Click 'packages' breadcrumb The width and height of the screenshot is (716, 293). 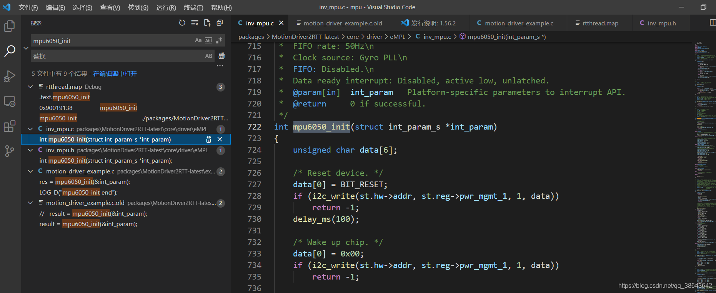pyautogui.click(x=251, y=37)
